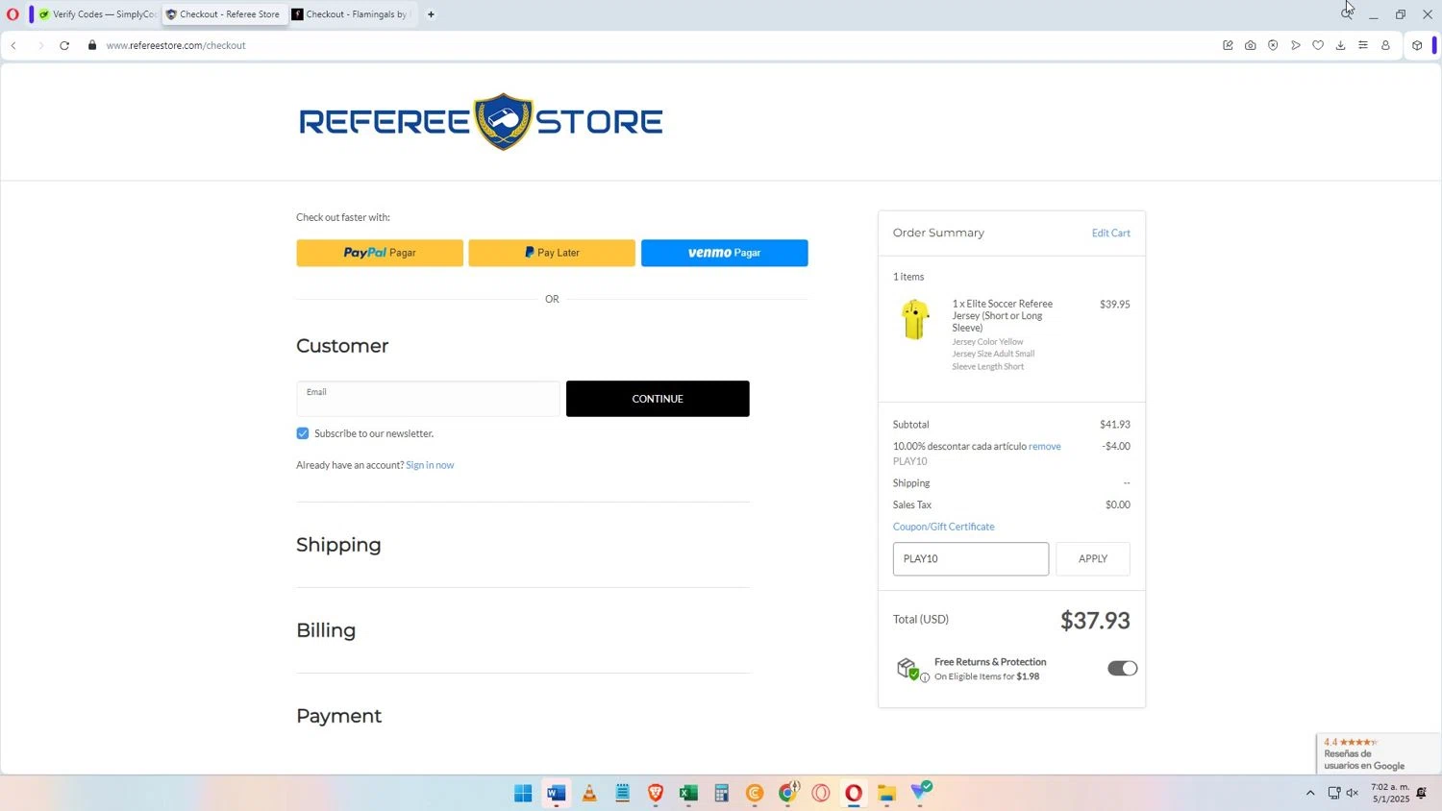The image size is (1442, 811).
Task: Click APPLY coupon button
Action: click(x=1093, y=559)
